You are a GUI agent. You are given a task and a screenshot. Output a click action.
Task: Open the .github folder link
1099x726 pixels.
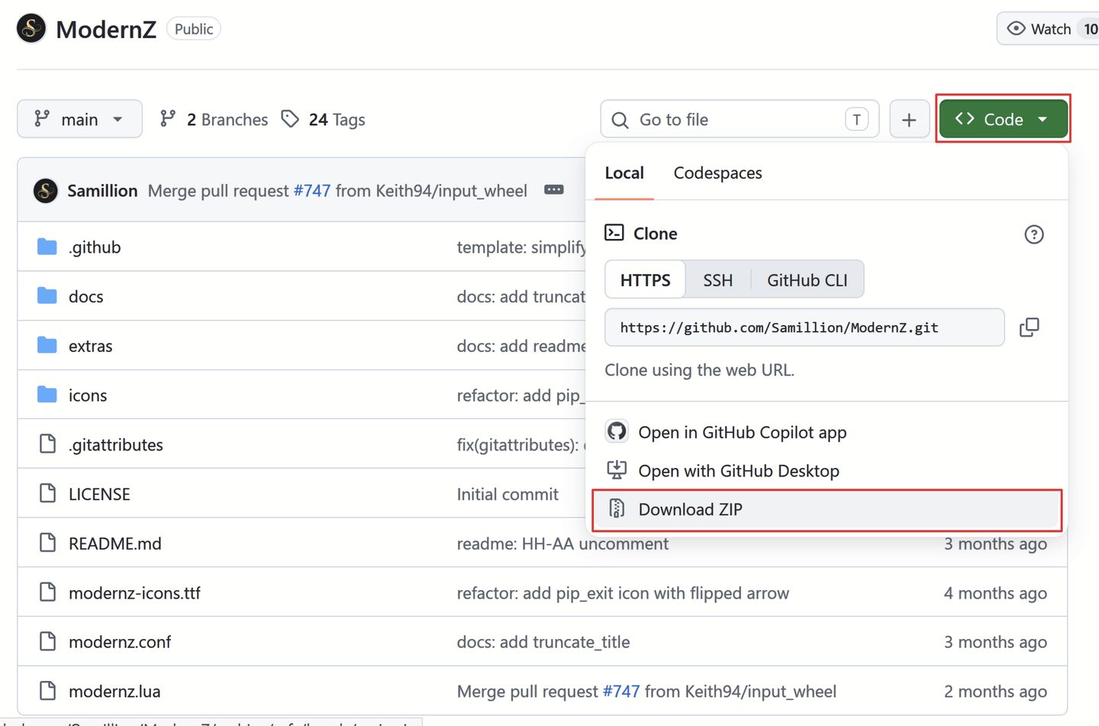(95, 247)
